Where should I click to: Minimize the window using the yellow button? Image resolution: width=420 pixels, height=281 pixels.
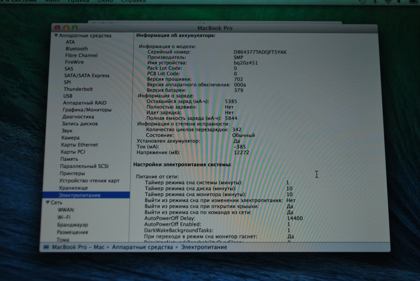(x=66, y=28)
